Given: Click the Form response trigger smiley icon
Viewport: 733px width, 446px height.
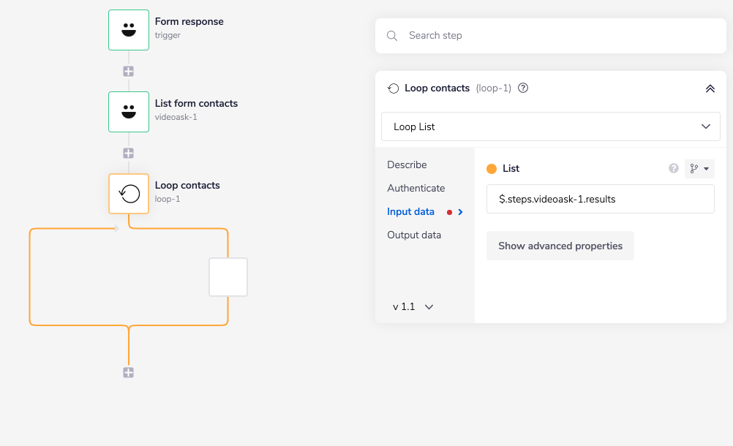Looking at the screenshot, I should coord(129,30).
